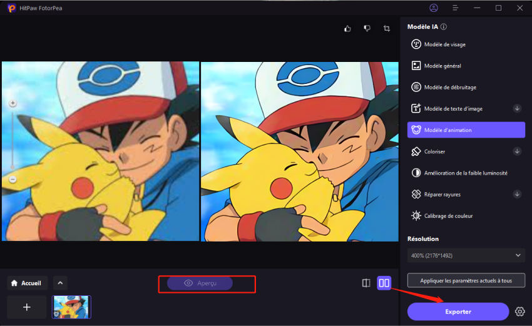Download the Coloriser model
This screenshot has width=532, height=326.
pos(517,151)
